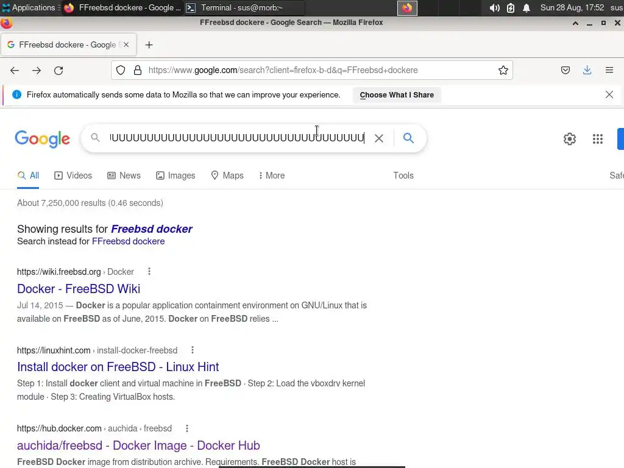Open options for linuxhint.com result
This screenshot has height=468, width=624.
coord(193,350)
